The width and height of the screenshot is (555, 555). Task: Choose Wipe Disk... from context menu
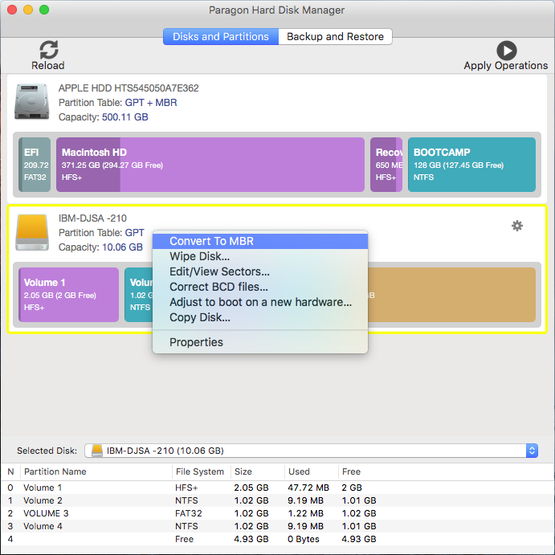260,256
